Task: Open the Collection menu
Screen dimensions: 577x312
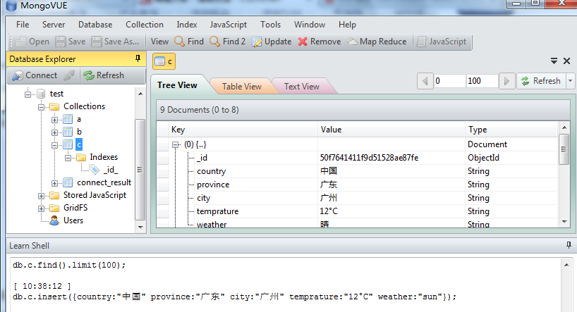Action: coord(144,25)
